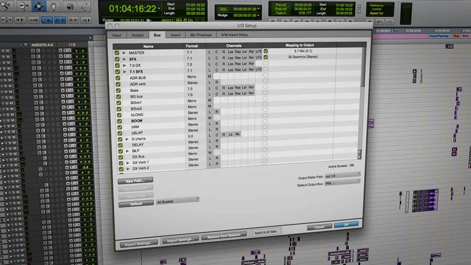
Task: Expand the D chains bus path
Action: (127, 139)
